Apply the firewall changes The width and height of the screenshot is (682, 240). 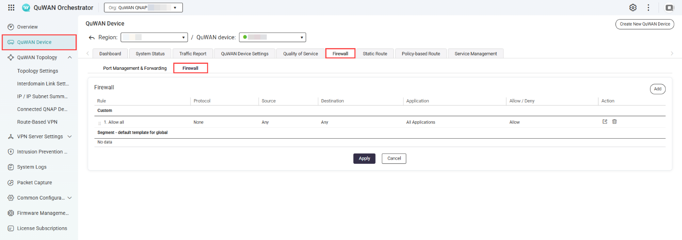coord(364,158)
